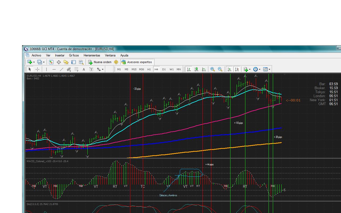Open the Strategy Tester magnifier icon
This screenshot has height=213, width=341.
click(x=81, y=62)
